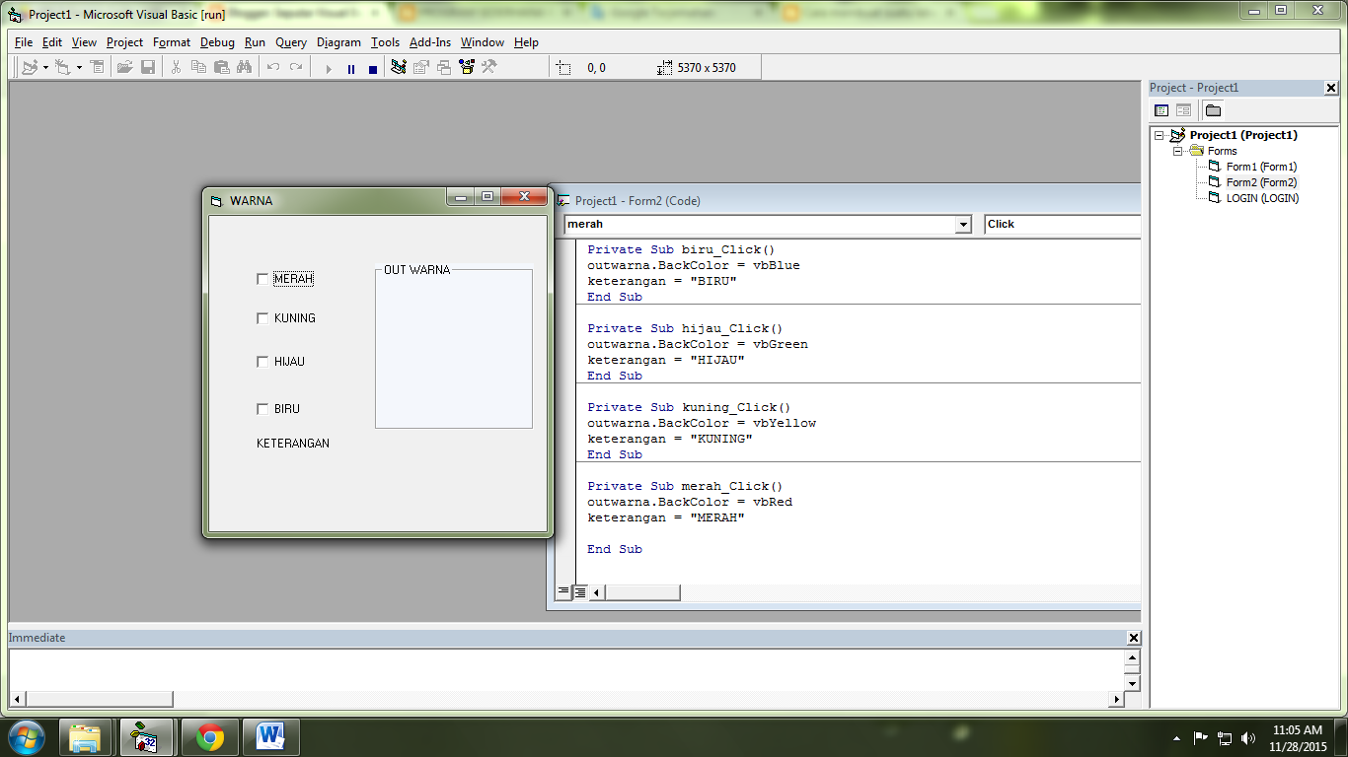Click View Object icon in Project panel
1348x757 pixels.
pyautogui.click(x=1183, y=110)
